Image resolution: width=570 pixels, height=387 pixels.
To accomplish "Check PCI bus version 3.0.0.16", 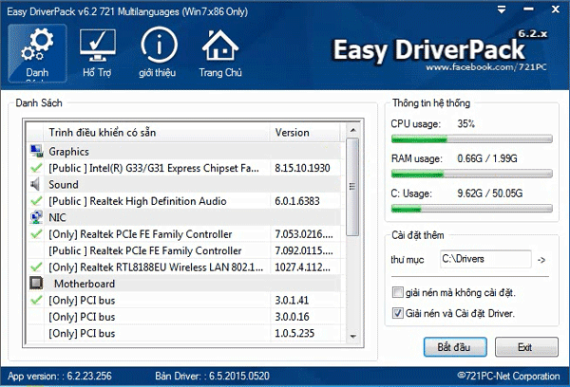I will tap(36, 317).
